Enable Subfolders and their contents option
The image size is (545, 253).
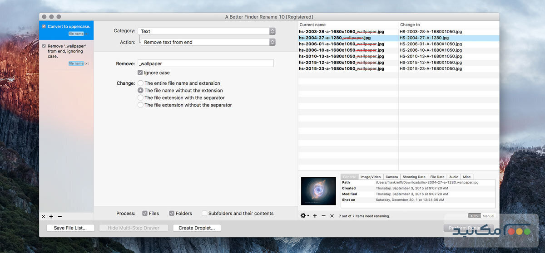coord(204,214)
